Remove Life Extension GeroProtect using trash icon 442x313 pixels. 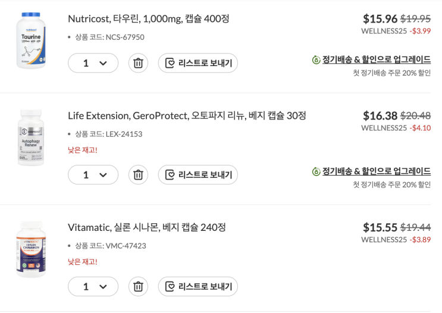click(138, 175)
